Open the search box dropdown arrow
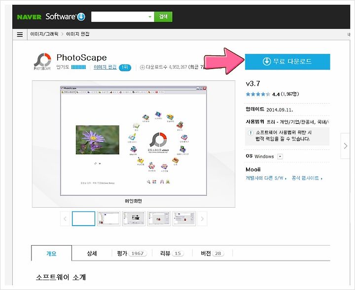Screen dimensions: 355x290 click(x=150, y=17)
